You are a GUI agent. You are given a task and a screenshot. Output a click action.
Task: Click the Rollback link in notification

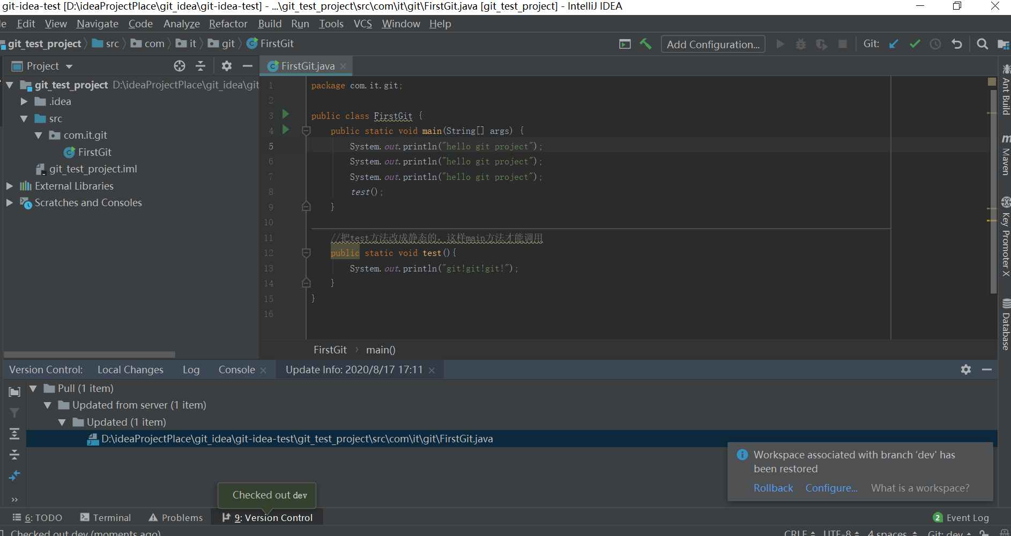coord(773,488)
